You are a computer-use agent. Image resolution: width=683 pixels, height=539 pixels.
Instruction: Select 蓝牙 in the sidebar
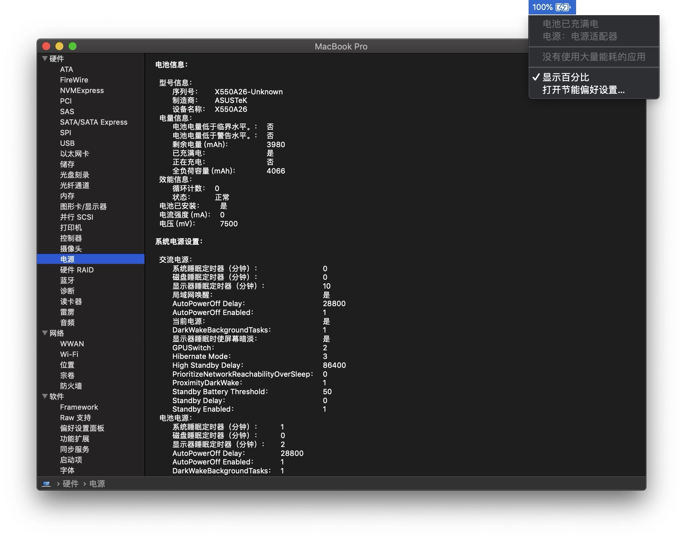coord(67,280)
